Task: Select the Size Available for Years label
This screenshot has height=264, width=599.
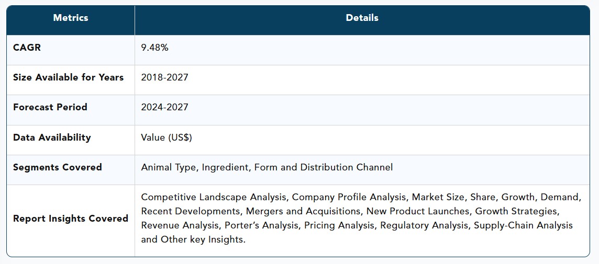Action: (x=69, y=77)
